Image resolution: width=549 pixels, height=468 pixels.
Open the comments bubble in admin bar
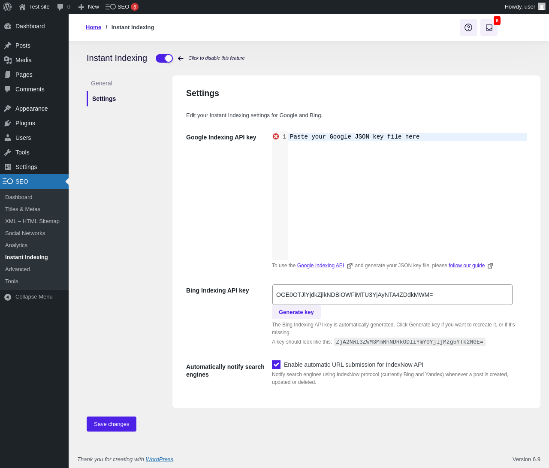tap(63, 7)
